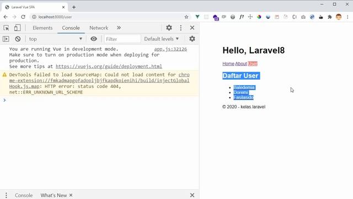The height and width of the screenshot is (199, 353).
Task: Bookmark this page with the star
Action: click(x=186, y=17)
